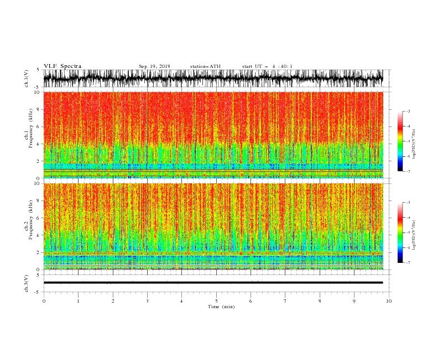Click the ch.1(V) waveform axis label

click(x=27, y=78)
